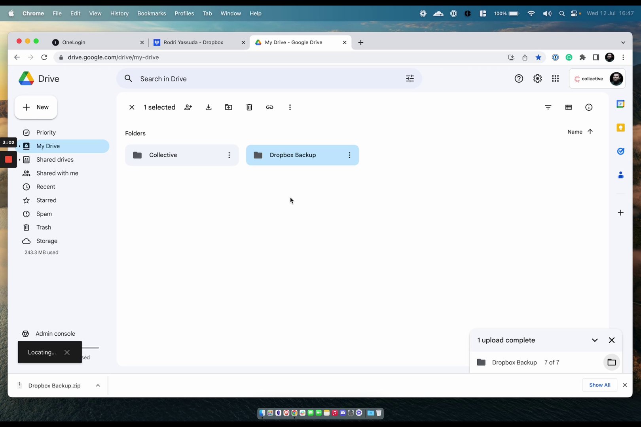Toggle the Chrome side panel
Image resolution: width=641 pixels, height=427 pixels.
[x=596, y=57]
